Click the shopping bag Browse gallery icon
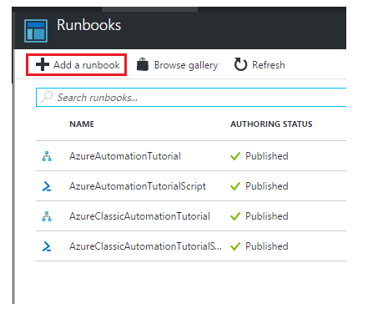This screenshot has height=309, width=368. click(x=143, y=64)
